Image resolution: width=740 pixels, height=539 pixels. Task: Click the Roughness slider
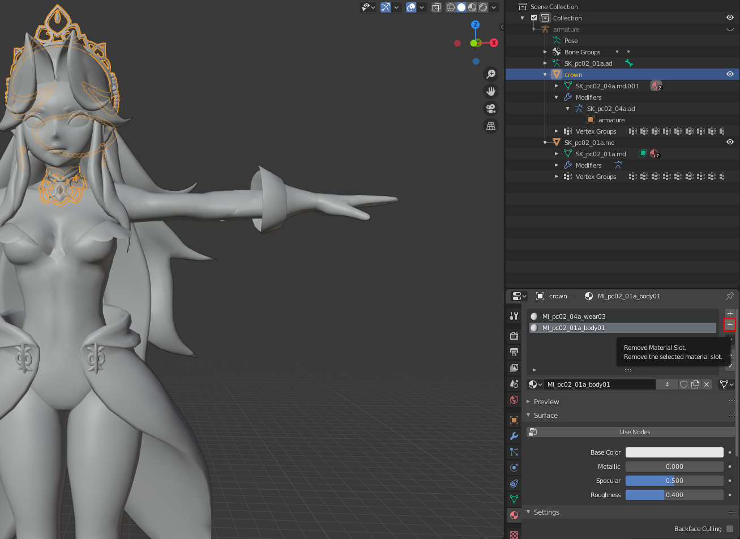(x=674, y=495)
